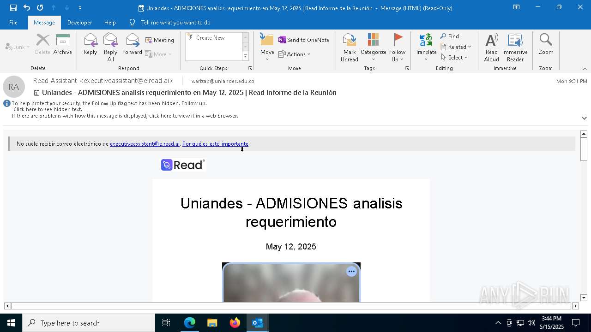Open the Windows Start menu
591x332 pixels.
tap(11, 323)
